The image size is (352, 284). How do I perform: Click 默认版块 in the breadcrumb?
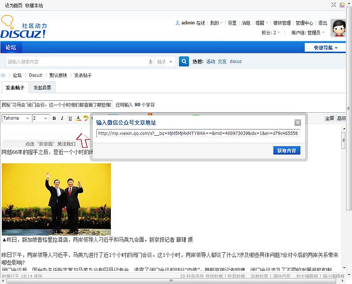pos(59,75)
